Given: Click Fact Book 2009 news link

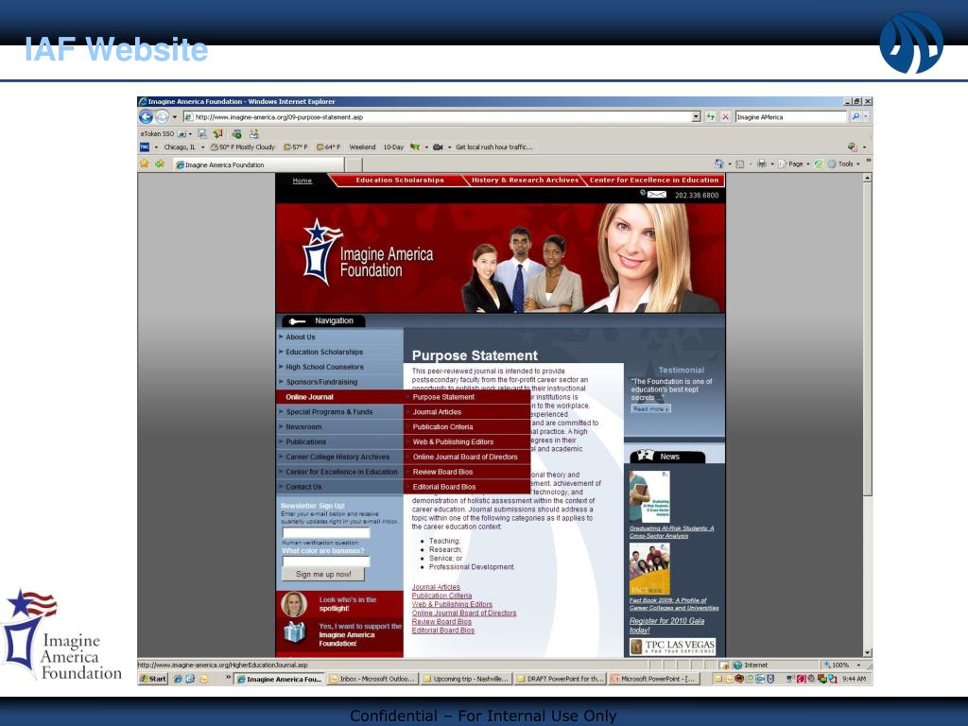Looking at the screenshot, I should 673,604.
